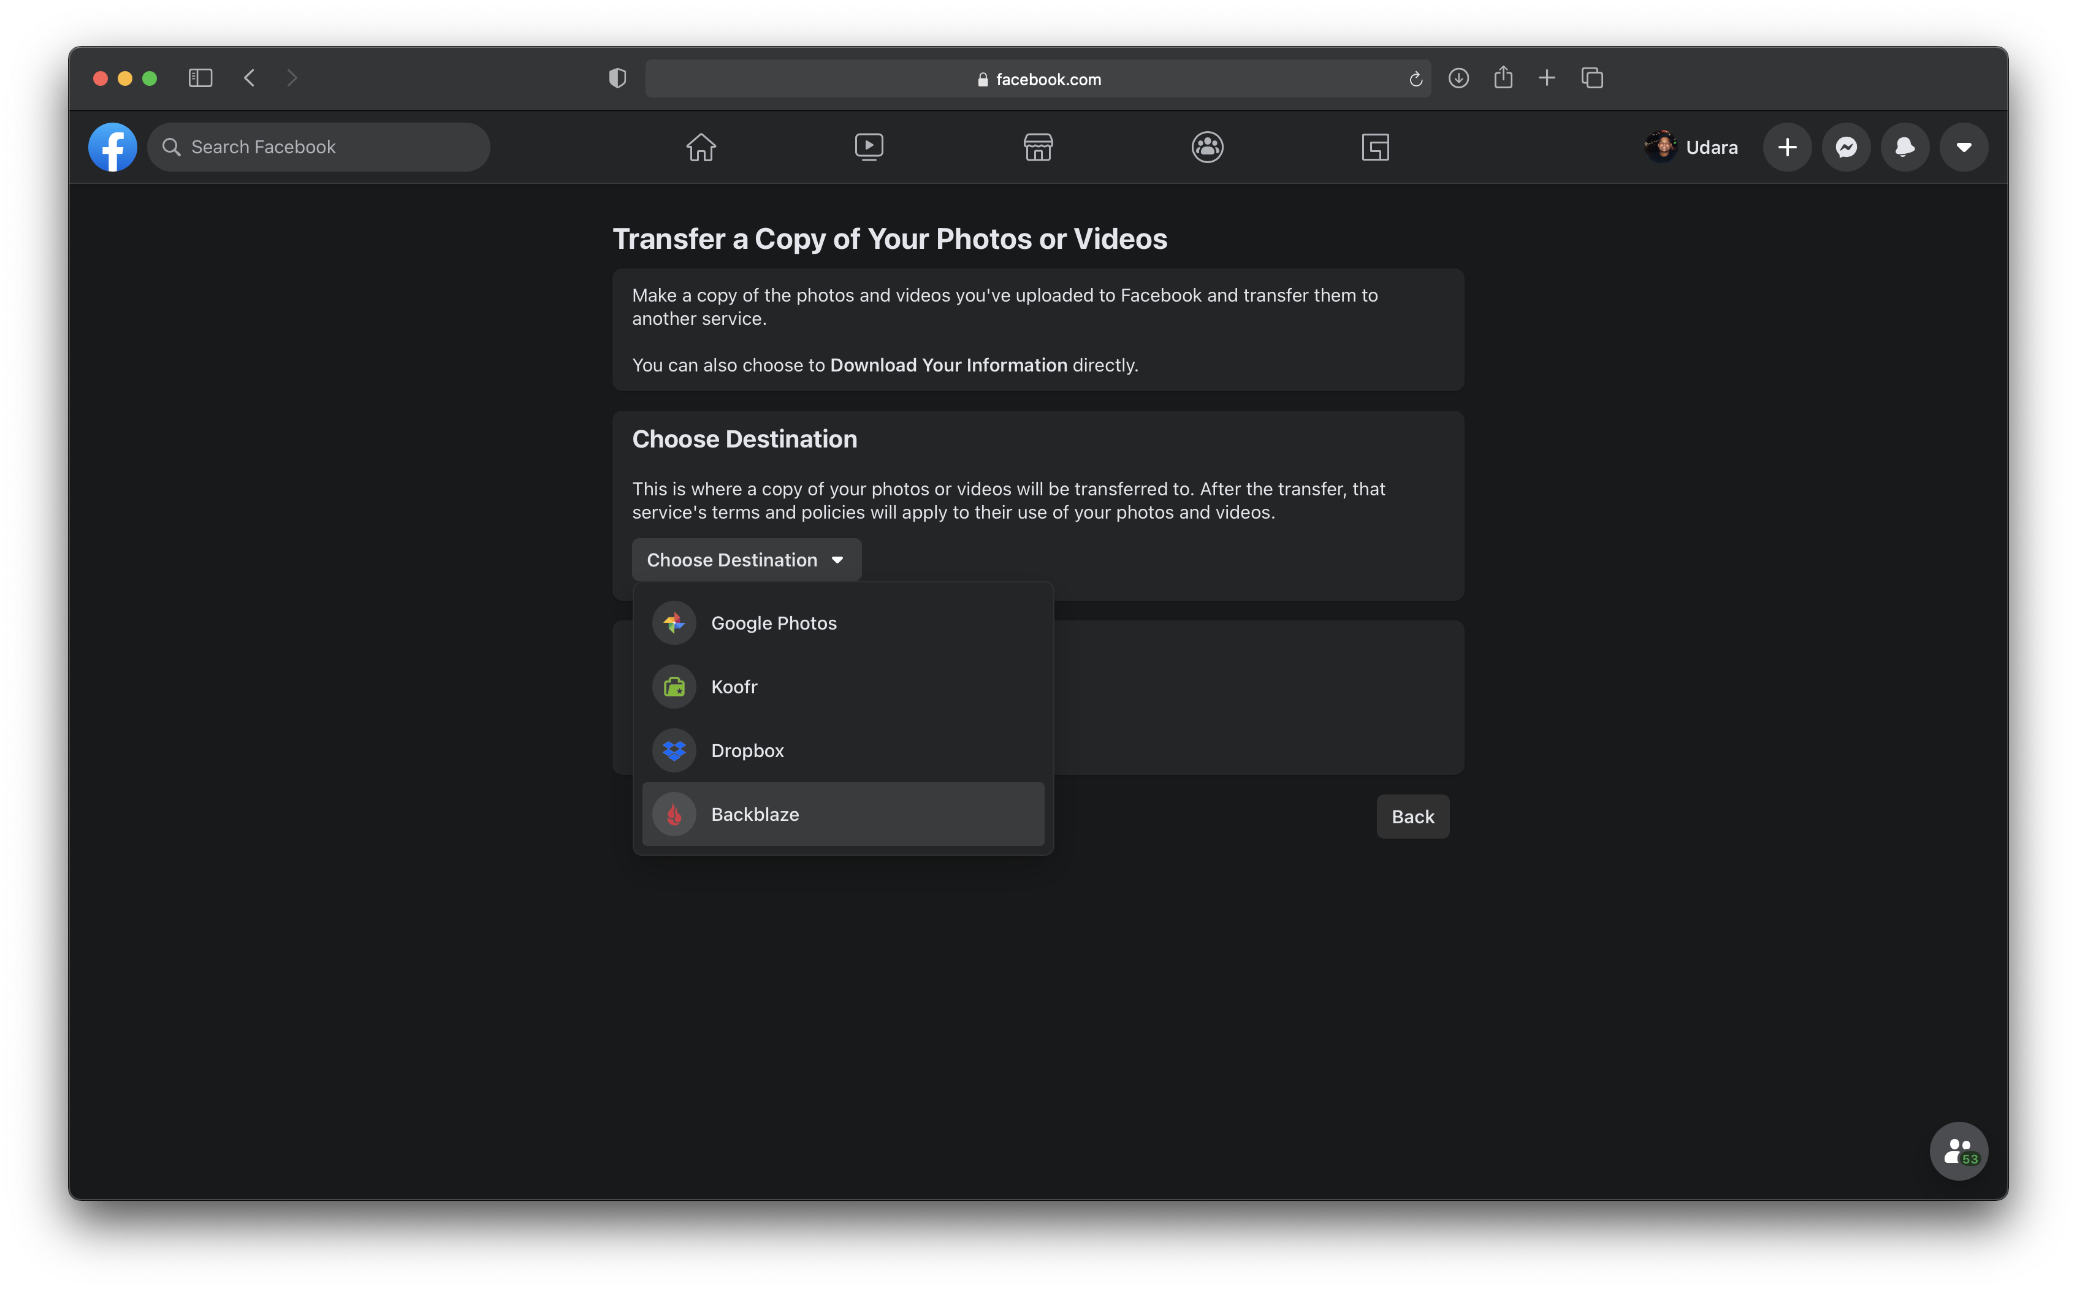This screenshot has width=2077, height=1291.
Task: Open the Groups icon in top navigation
Action: [x=1207, y=147]
